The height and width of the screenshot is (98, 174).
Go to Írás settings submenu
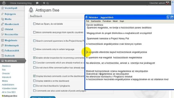(4, 70)
